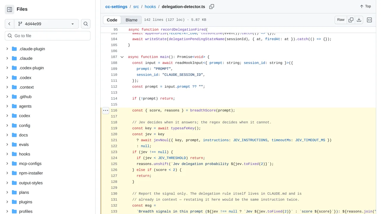Open the plans folder icon

(14, 192)
